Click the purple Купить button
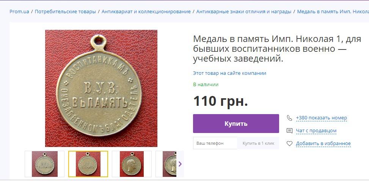369x181 pixels. pyautogui.click(x=236, y=124)
